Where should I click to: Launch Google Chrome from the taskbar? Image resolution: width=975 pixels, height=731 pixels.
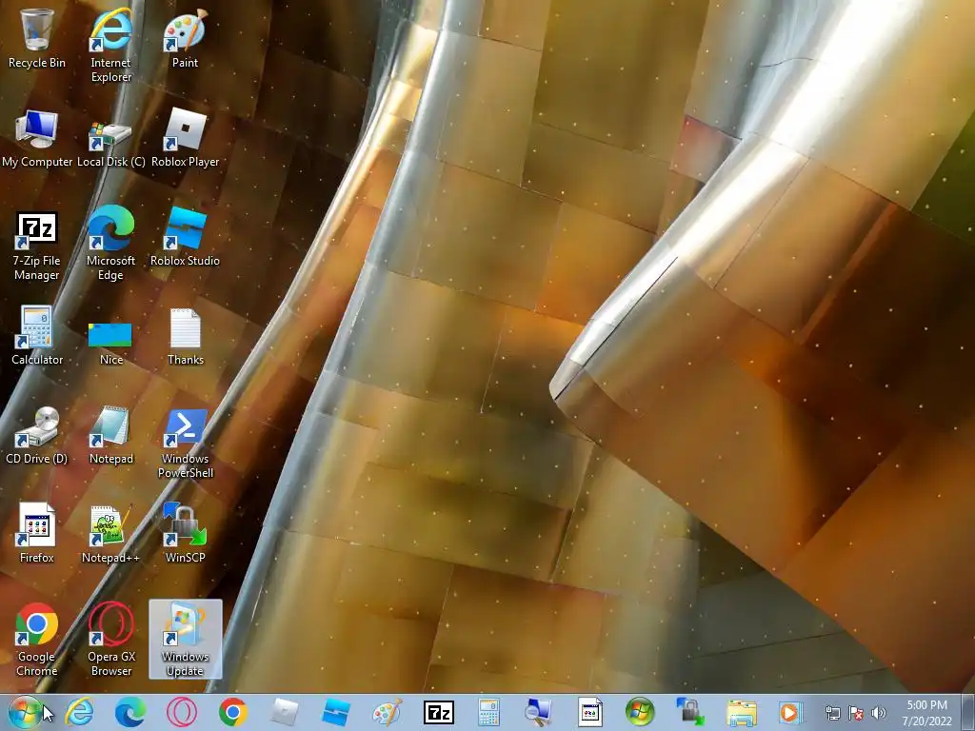233,712
